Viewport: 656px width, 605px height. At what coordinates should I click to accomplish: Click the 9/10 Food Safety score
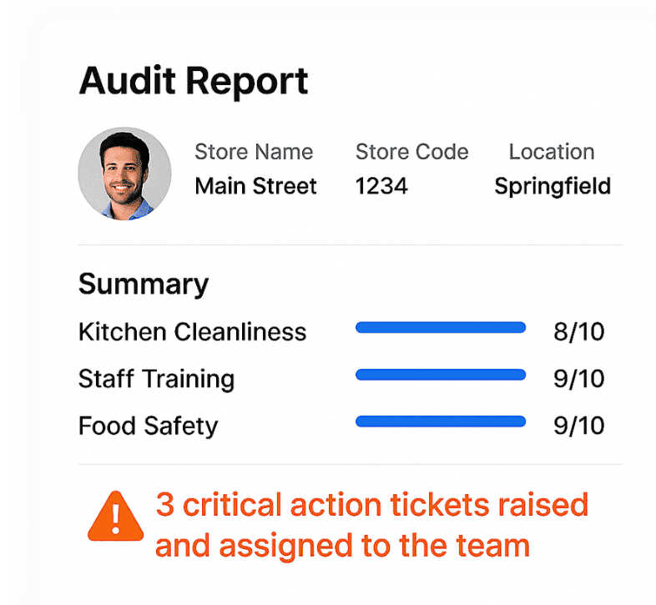point(579,426)
